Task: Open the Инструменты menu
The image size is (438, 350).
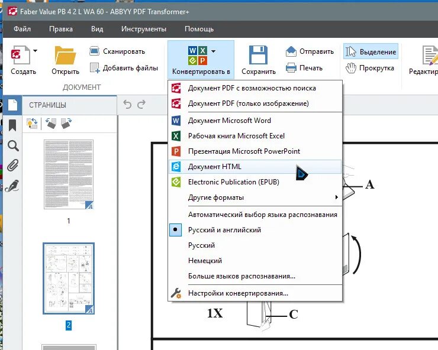Action: coord(144,29)
